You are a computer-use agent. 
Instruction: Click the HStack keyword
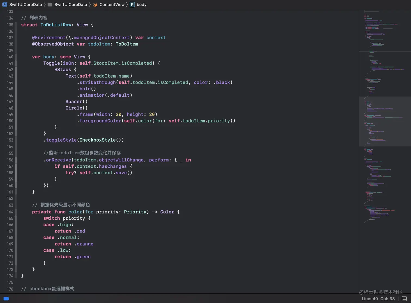pos(63,70)
